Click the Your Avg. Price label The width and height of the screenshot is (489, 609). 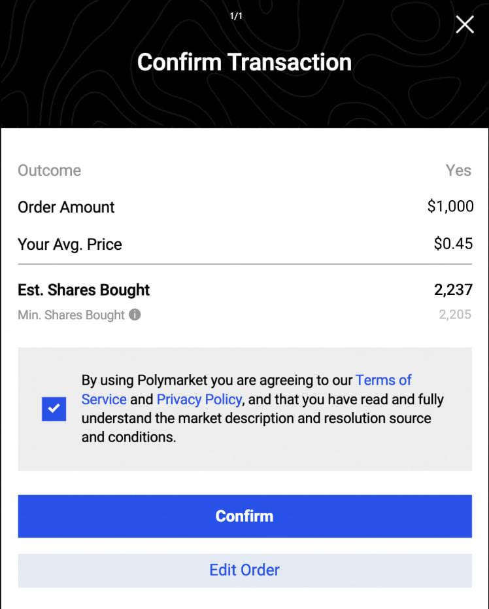pos(70,244)
